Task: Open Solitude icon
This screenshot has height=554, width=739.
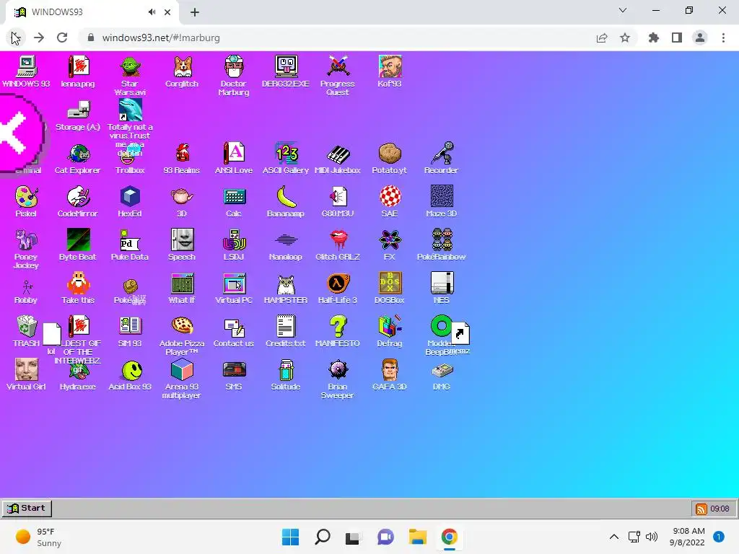Action: [x=286, y=370]
